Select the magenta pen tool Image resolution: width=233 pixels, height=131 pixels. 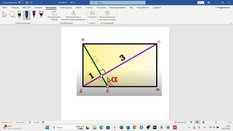click(34, 14)
